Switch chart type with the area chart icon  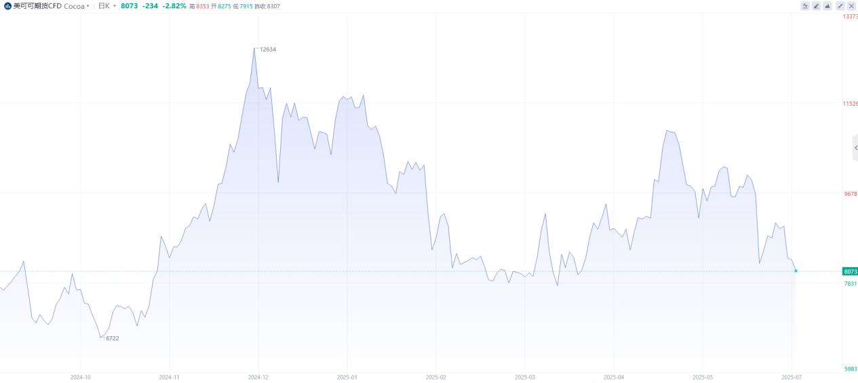828,5
